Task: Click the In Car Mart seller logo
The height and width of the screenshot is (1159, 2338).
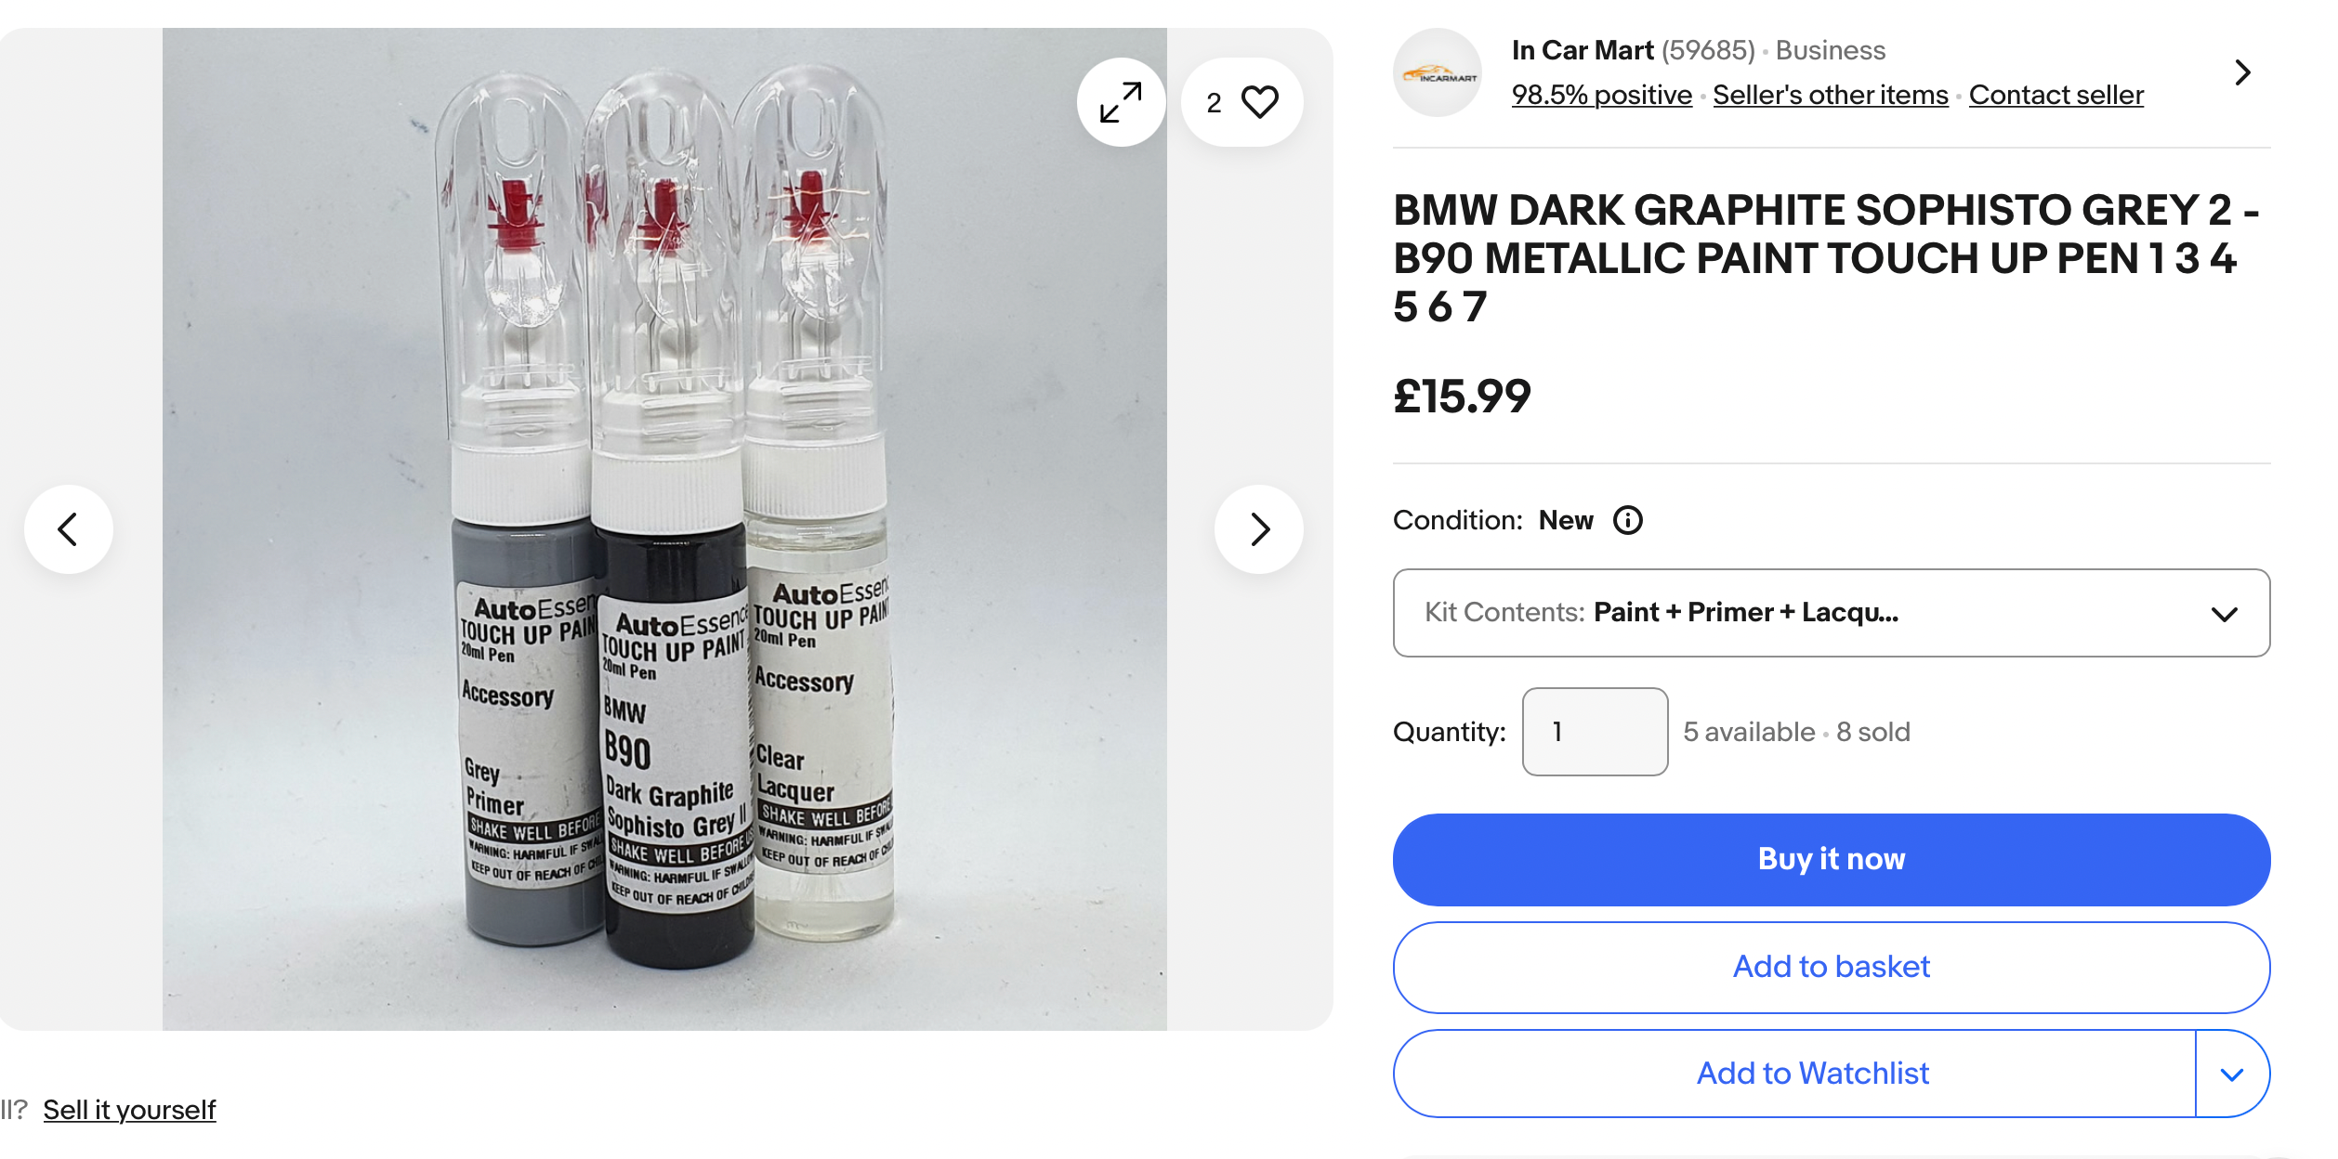Action: click(1437, 73)
